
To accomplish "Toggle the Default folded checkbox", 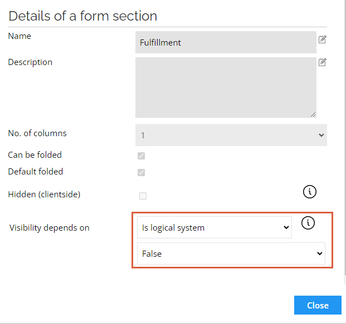I will 141,173.
